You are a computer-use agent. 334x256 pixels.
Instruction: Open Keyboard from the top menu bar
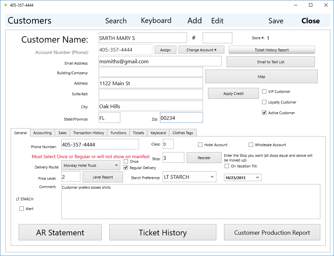coord(156,21)
